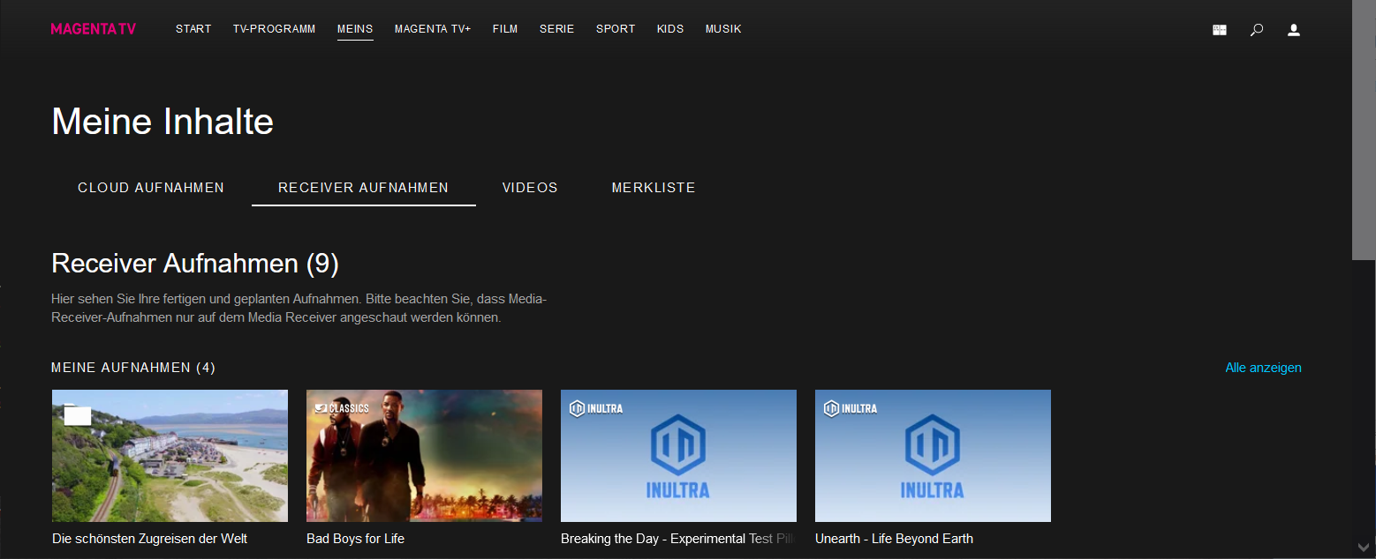Open SPORT section
The height and width of the screenshot is (559, 1376).
[x=616, y=29]
